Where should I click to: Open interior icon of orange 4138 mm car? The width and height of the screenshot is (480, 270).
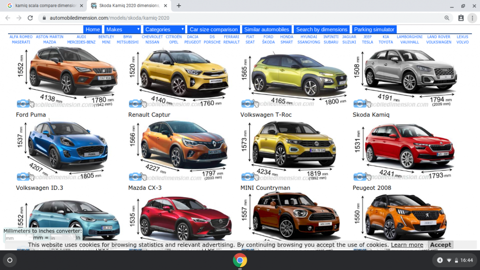pyautogui.click(x=25, y=104)
